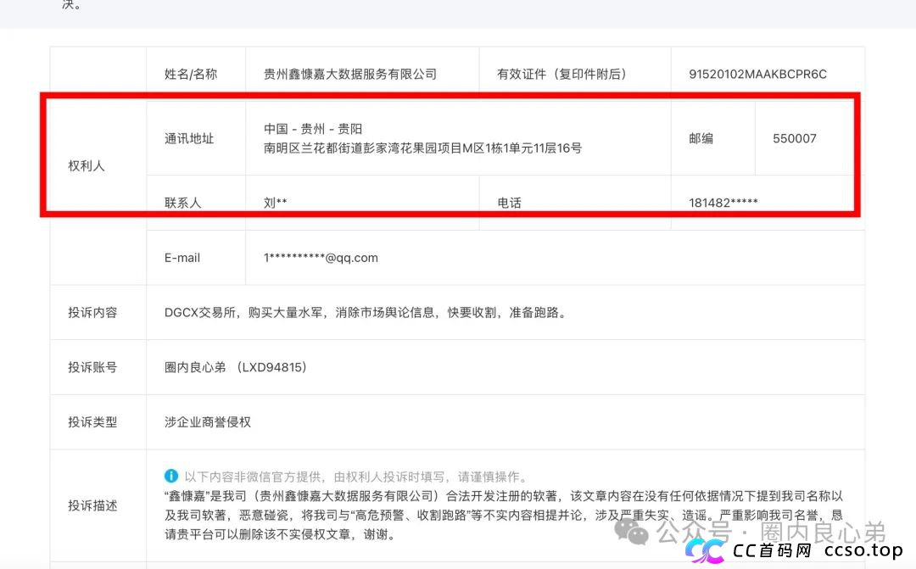
Task: Select the 姓名/名称 label cell
Action: pyautogui.click(x=191, y=74)
